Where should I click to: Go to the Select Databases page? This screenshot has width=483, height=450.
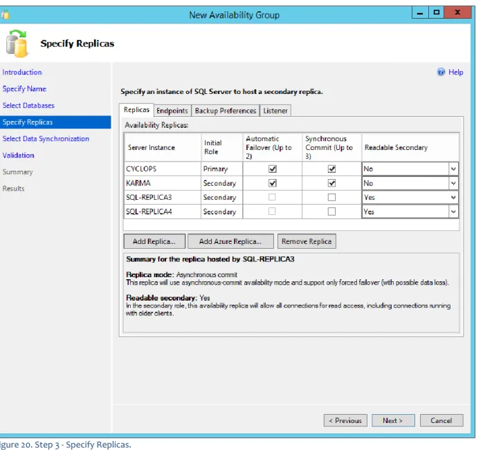(x=28, y=105)
